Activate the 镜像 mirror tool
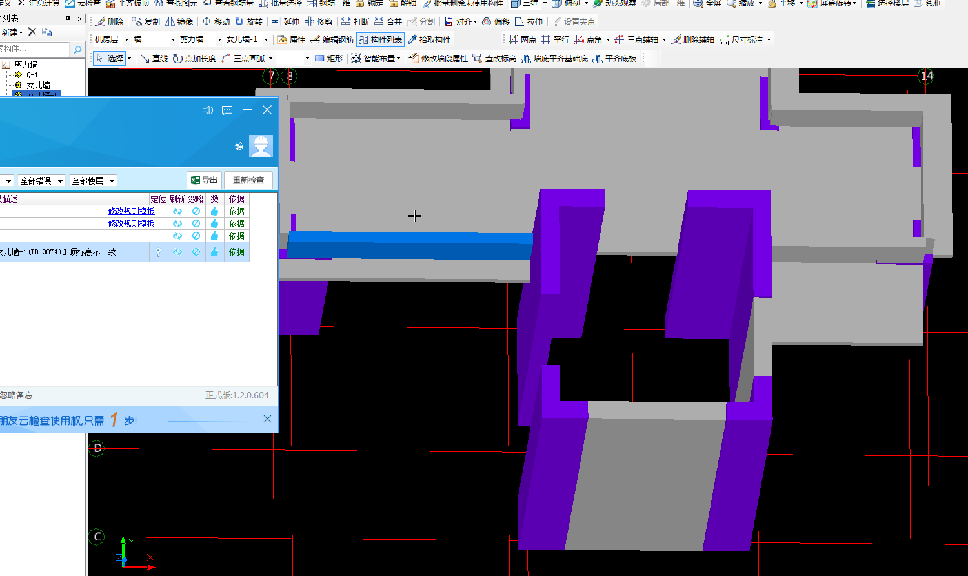Viewport: 968px width, 576px height. tap(179, 21)
